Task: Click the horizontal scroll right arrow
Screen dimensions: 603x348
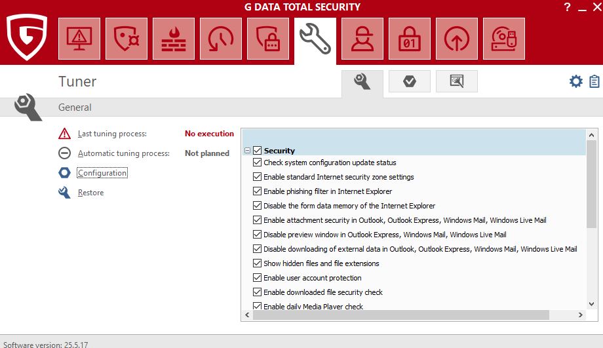Action: pyautogui.click(x=581, y=315)
